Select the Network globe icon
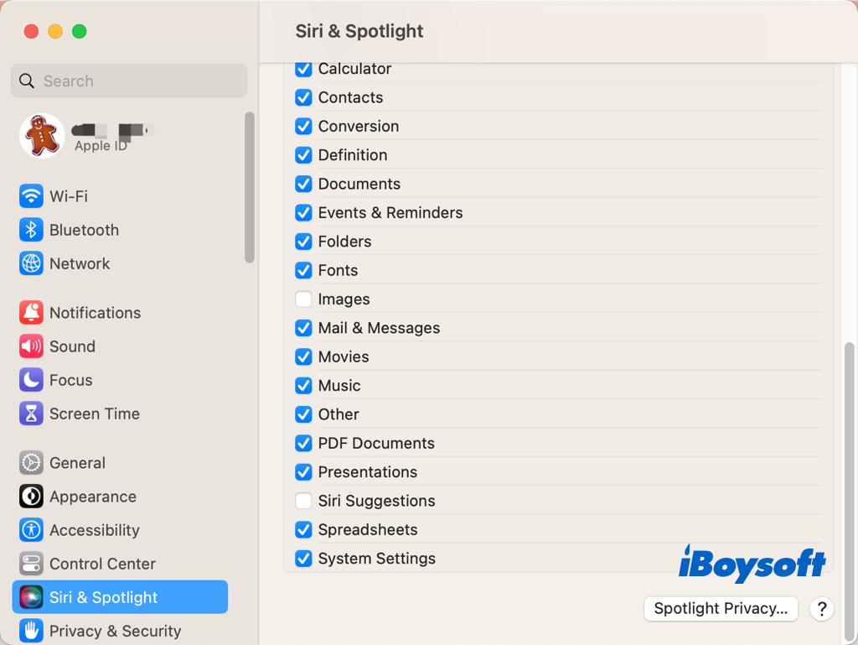858x645 pixels. click(x=31, y=263)
